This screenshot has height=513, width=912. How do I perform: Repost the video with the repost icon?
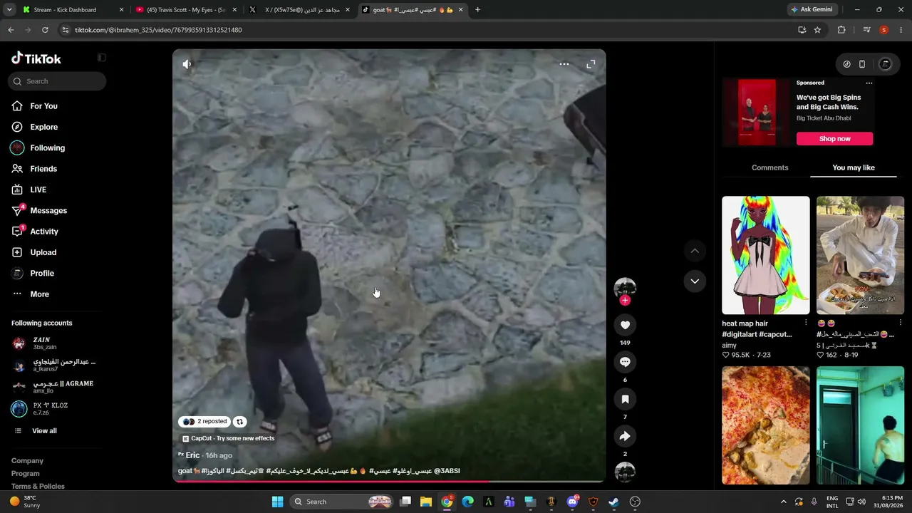(240, 421)
